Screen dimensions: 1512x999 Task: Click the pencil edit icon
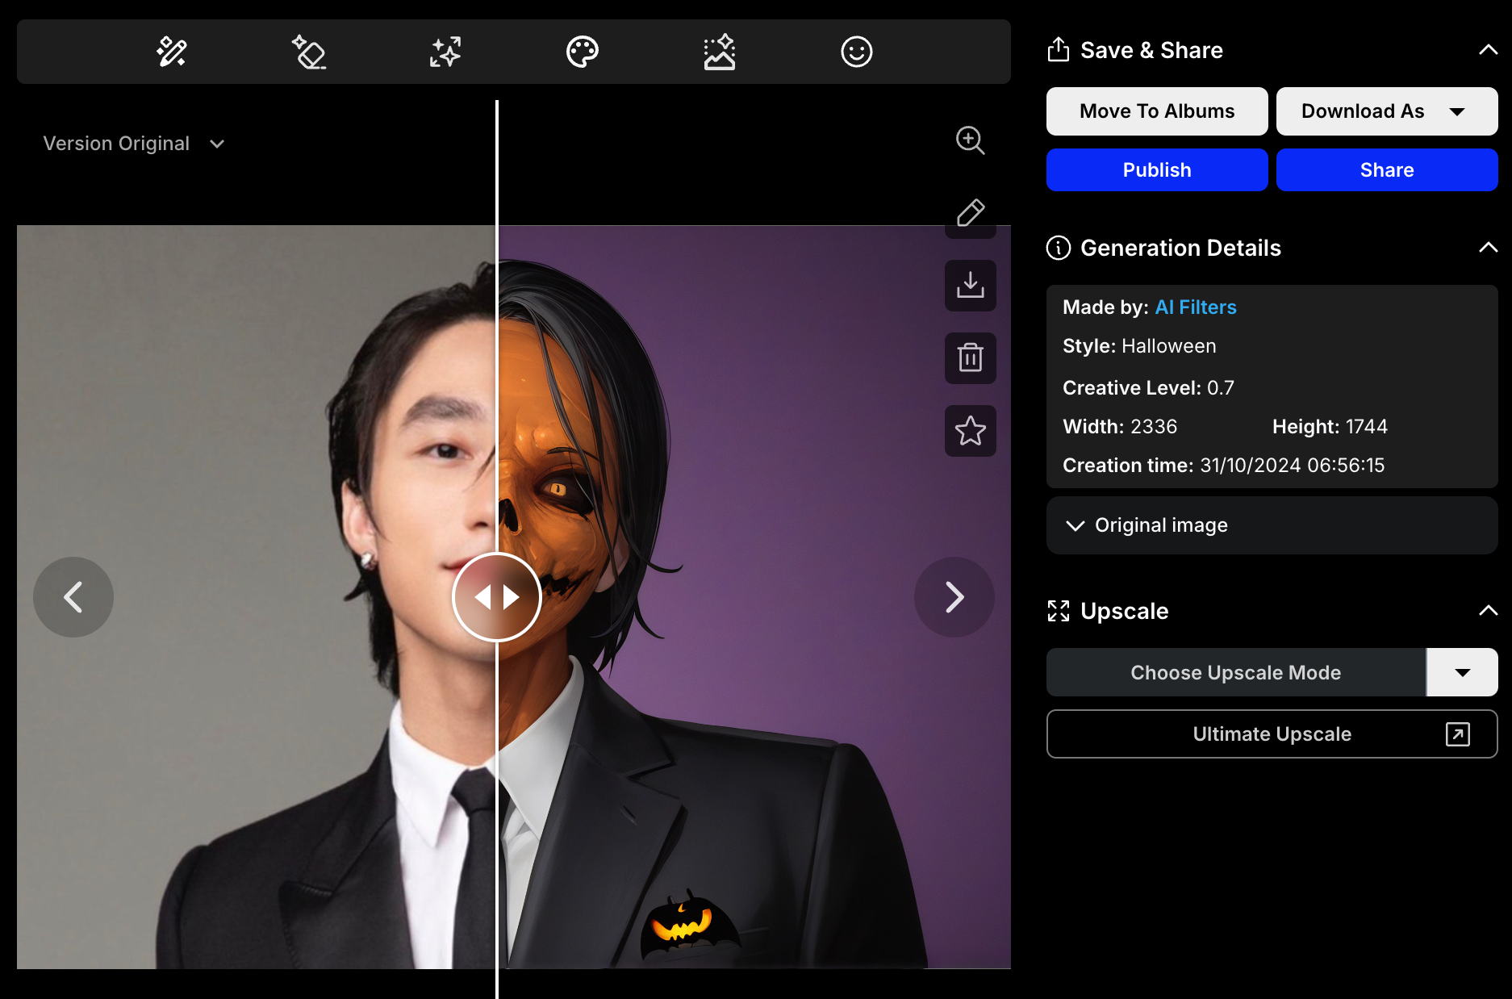[971, 213]
